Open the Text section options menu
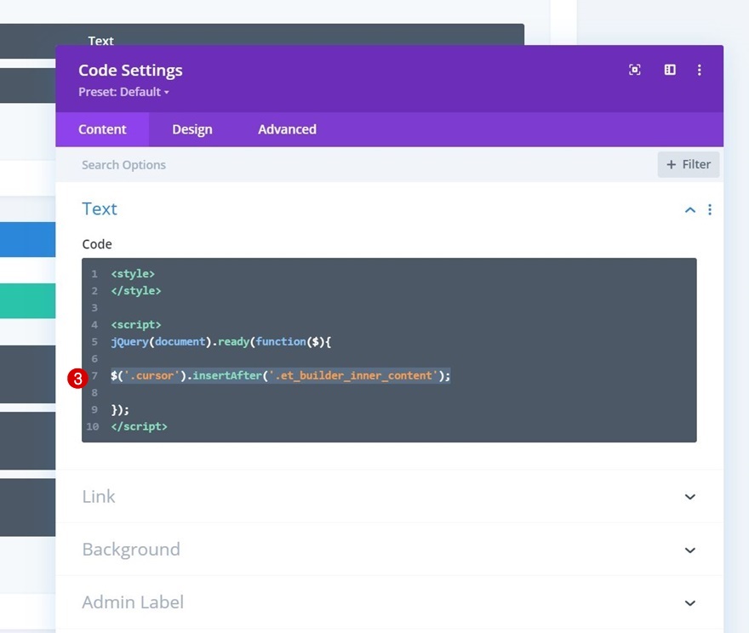Viewport: 749px width, 633px height. pos(710,209)
